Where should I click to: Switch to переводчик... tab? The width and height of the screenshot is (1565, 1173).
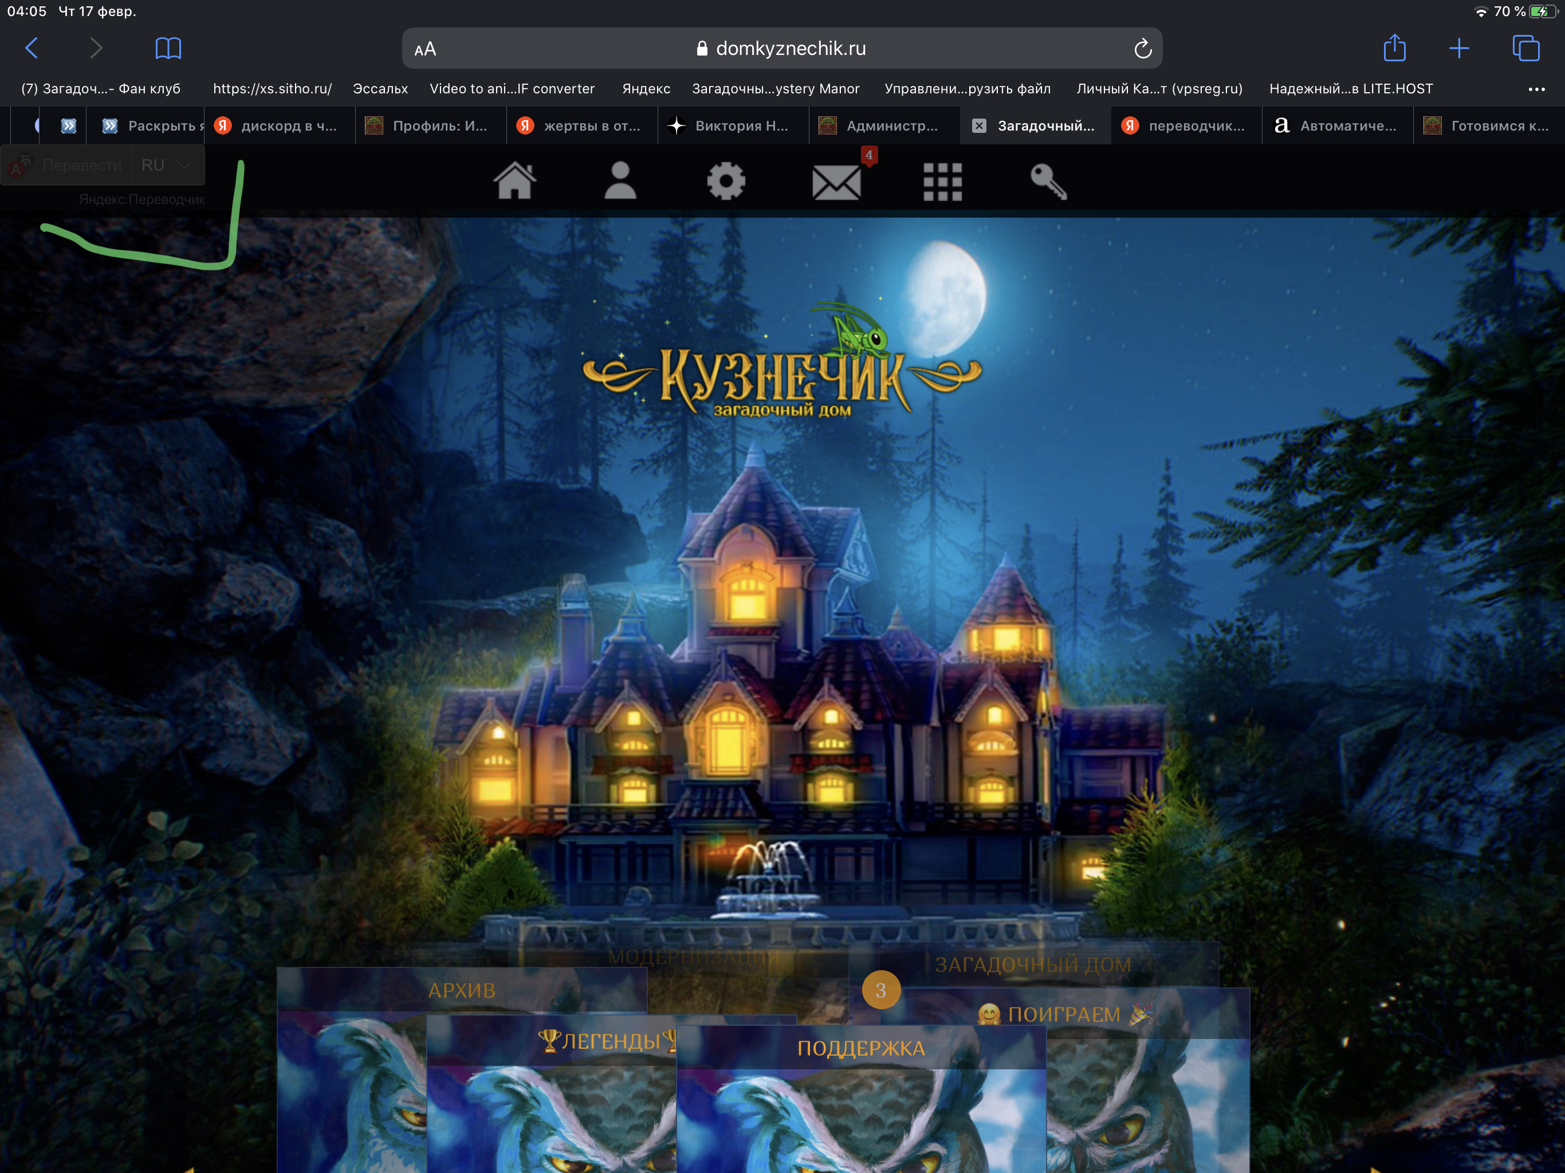point(1186,126)
